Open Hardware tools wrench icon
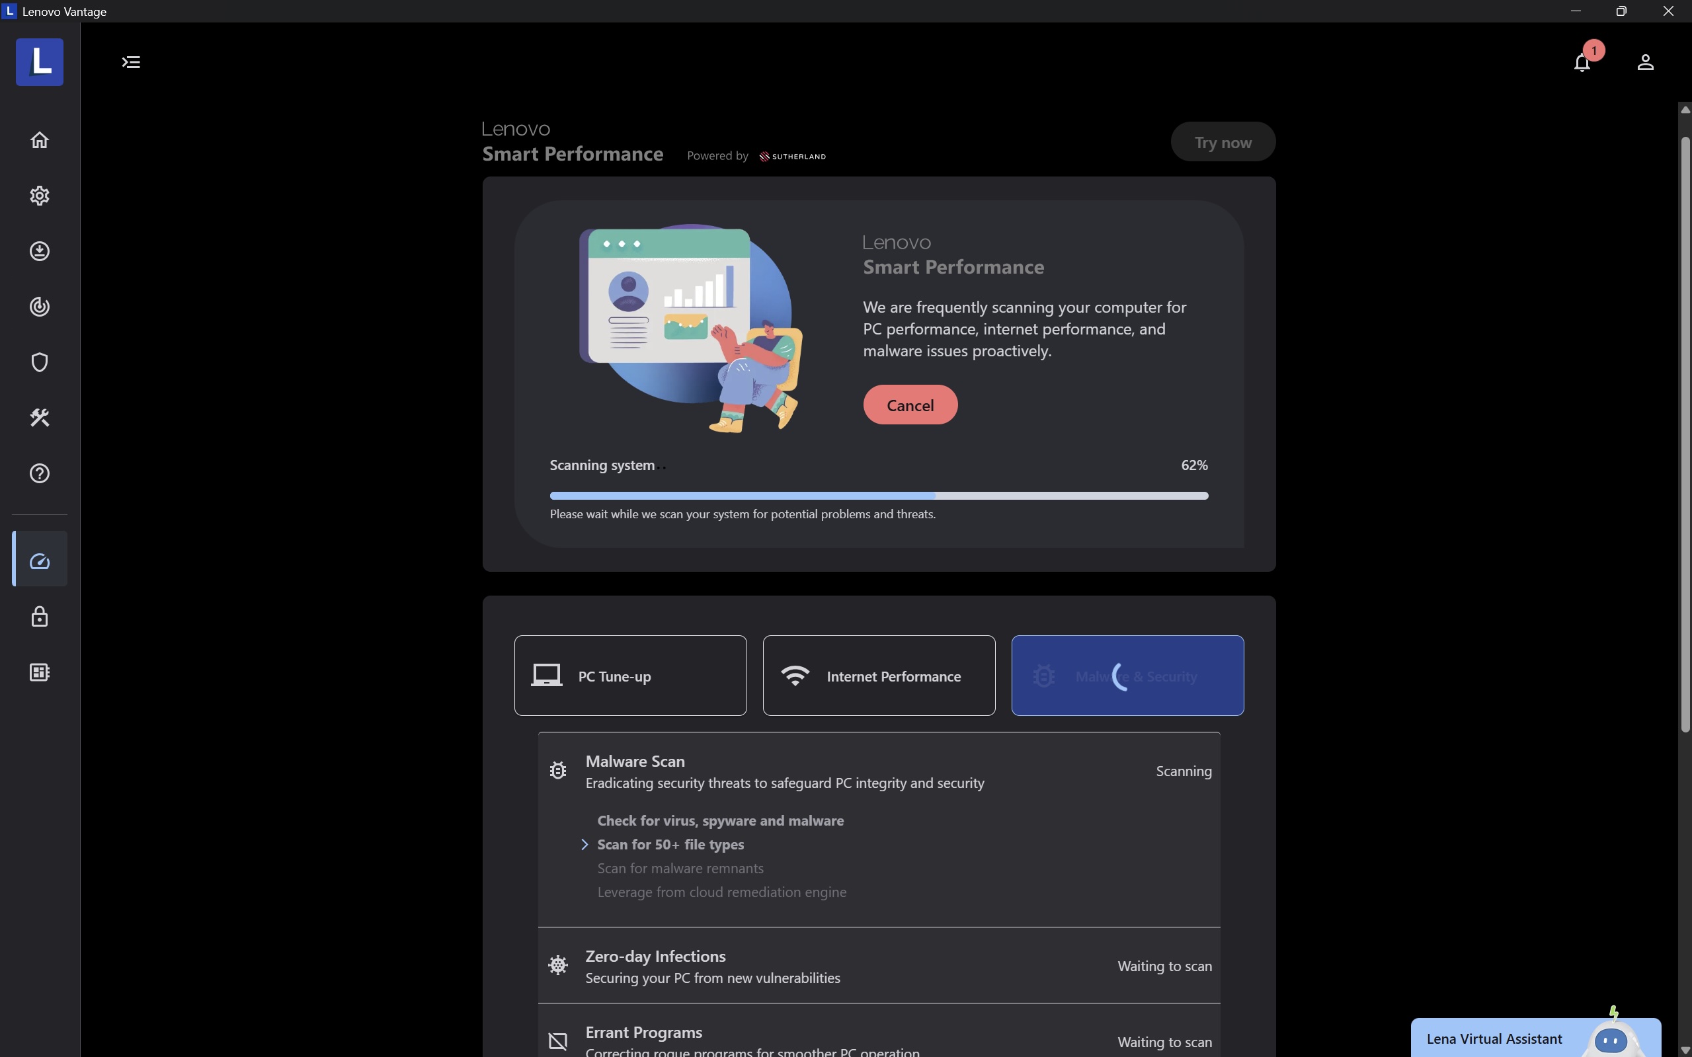Screen dimensions: 1692x1057 [39, 418]
